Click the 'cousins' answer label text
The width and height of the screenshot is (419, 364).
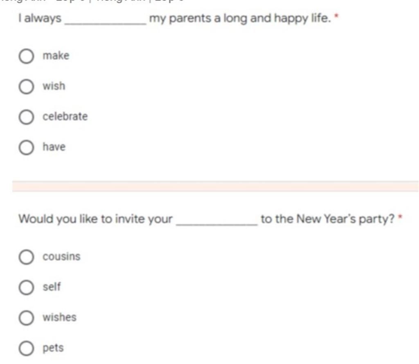click(x=61, y=256)
